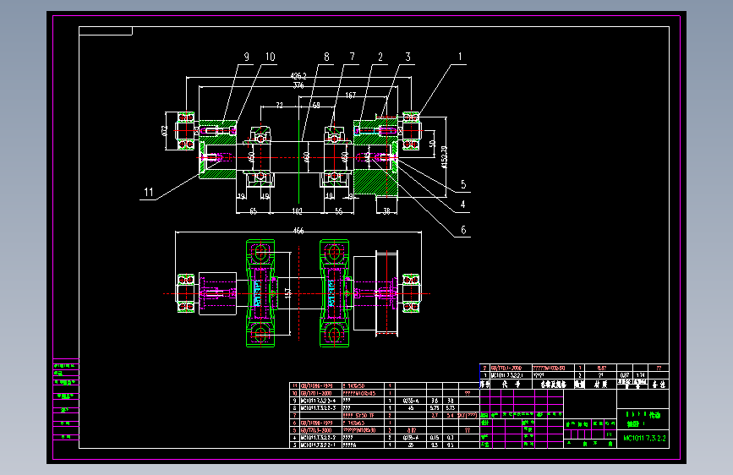Click part callout number 5
Image resolution: width=733 pixels, height=475 pixels.
tap(463, 184)
